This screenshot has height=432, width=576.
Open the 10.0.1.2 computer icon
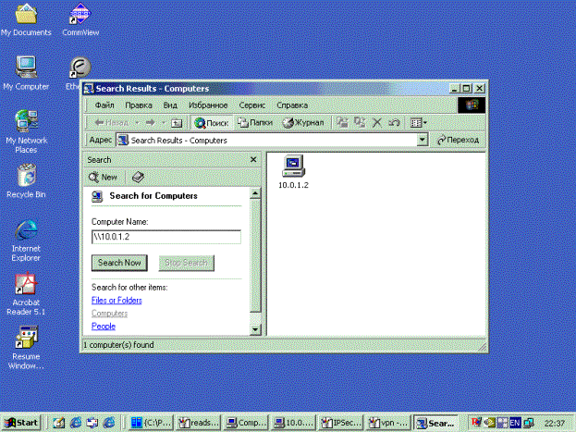click(x=292, y=167)
